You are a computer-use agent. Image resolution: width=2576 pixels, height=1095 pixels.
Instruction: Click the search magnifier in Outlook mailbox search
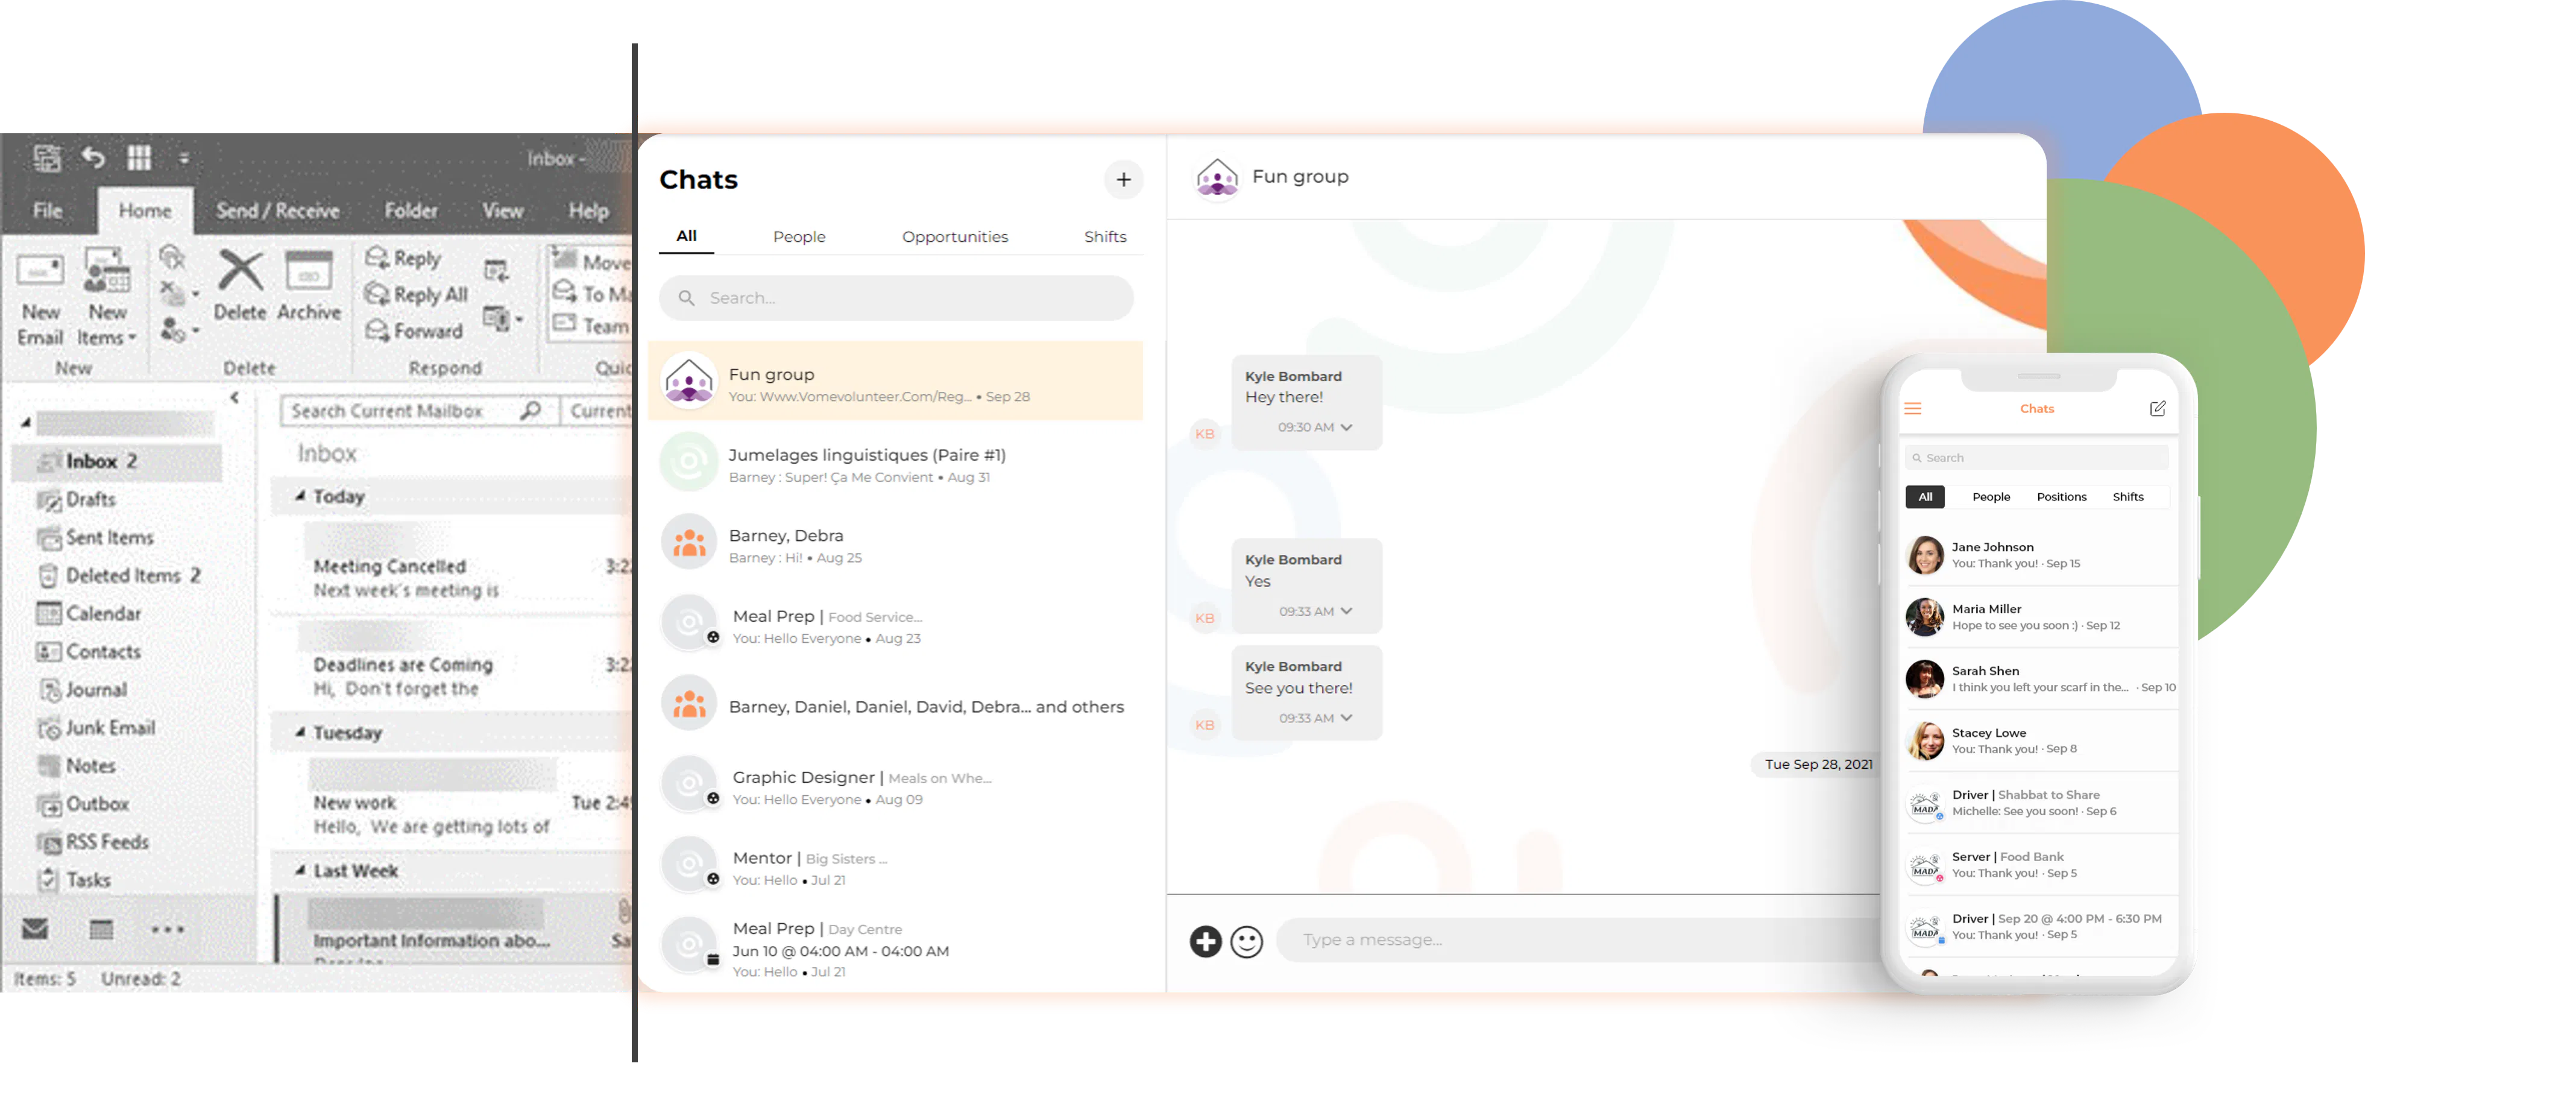point(530,410)
